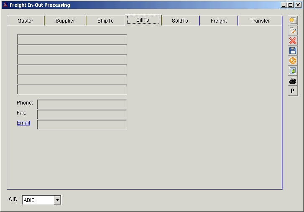
Task: Click the edit record pencil icon
Action: (x=293, y=31)
